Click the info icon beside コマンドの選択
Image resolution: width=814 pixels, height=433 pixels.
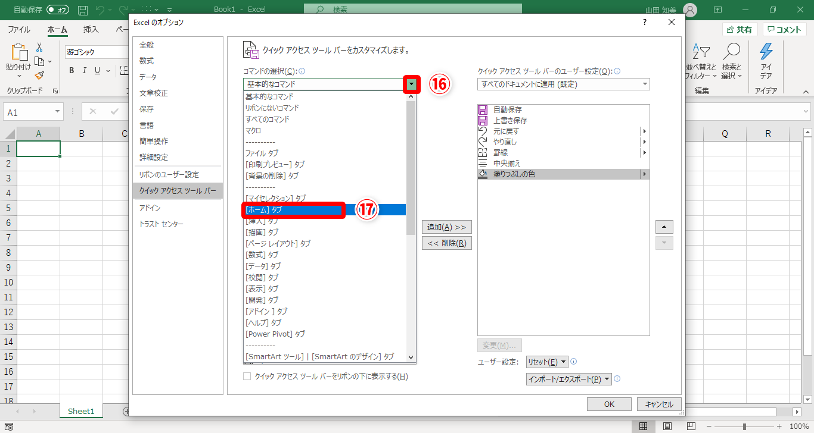302,71
